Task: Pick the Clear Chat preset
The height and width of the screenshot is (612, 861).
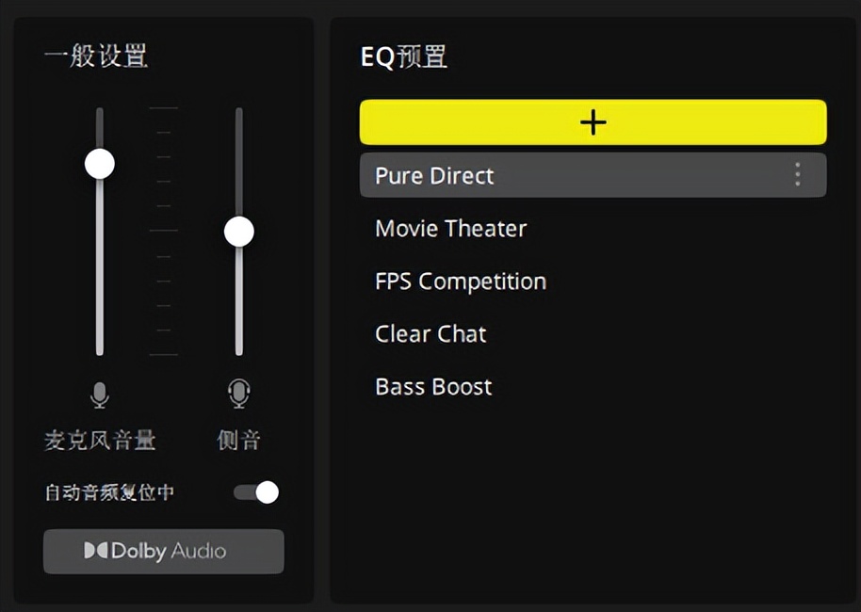Action: tap(430, 334)
